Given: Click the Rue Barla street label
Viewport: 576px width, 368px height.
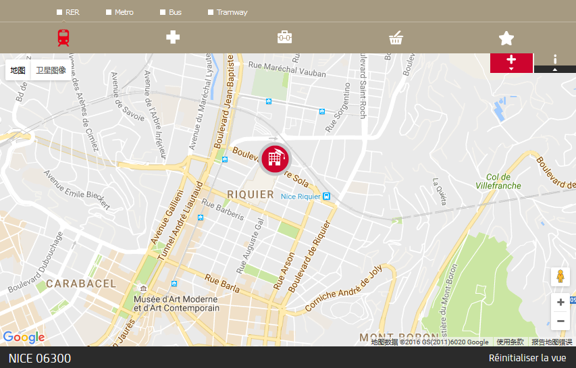Looking at the screenshot, I should 222,284.
